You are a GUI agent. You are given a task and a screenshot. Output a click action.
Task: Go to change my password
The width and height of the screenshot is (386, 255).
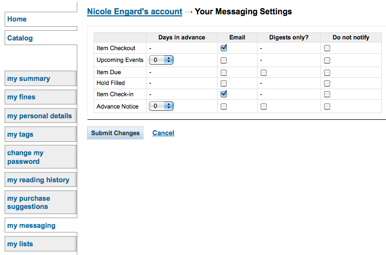pos(41,157)
